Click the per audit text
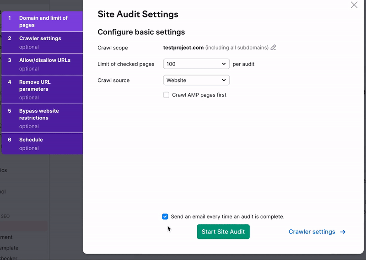The image size is (366, 260). (x=243, y=64)
